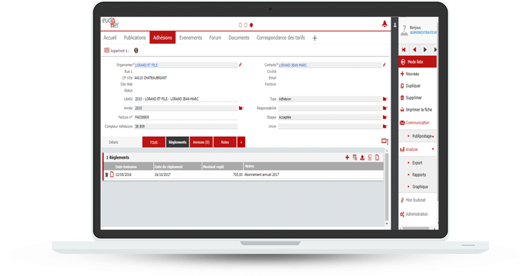
Task: Toggle the pin icon on the sidebar
Action: point(395,26)
